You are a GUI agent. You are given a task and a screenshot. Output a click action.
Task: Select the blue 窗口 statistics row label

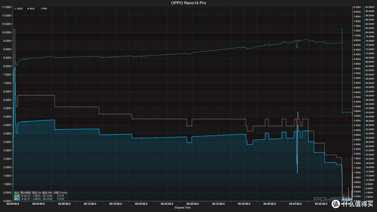pyautogui.click(x=17, y=199)
